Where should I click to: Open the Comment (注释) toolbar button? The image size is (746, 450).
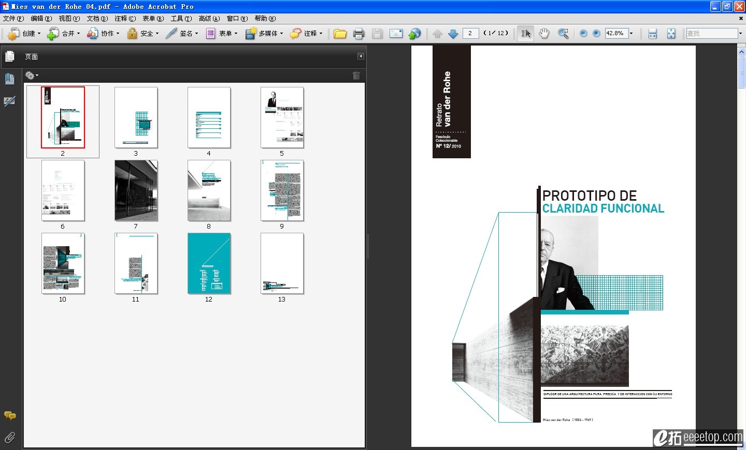(x=306, y=33)
